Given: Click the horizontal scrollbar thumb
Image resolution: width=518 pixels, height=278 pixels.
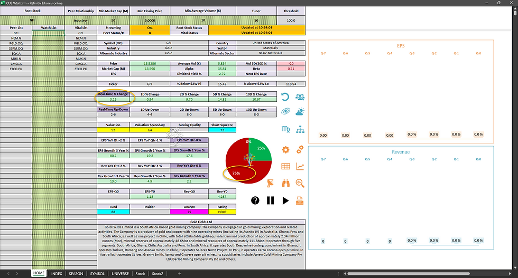Looking at the screenshot, I should [408, 273].
